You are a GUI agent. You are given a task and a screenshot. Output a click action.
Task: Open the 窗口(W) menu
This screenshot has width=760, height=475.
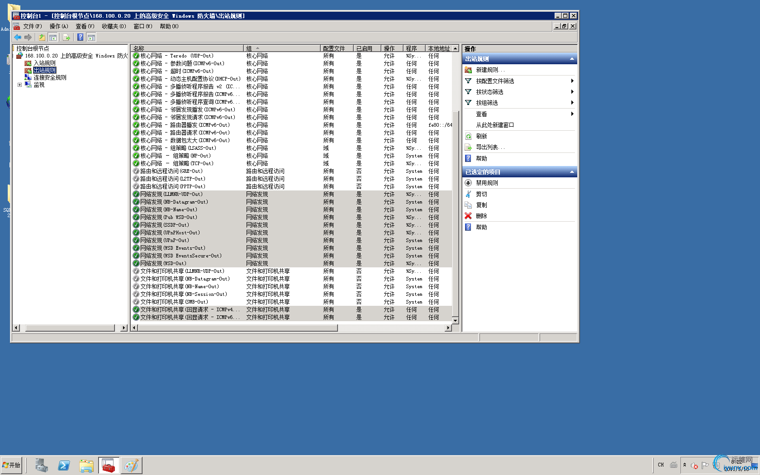click(x=142, y=26)
